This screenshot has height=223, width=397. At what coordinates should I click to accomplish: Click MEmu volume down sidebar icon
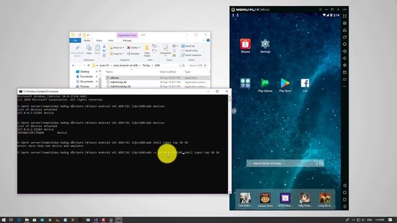click(345, 58)
